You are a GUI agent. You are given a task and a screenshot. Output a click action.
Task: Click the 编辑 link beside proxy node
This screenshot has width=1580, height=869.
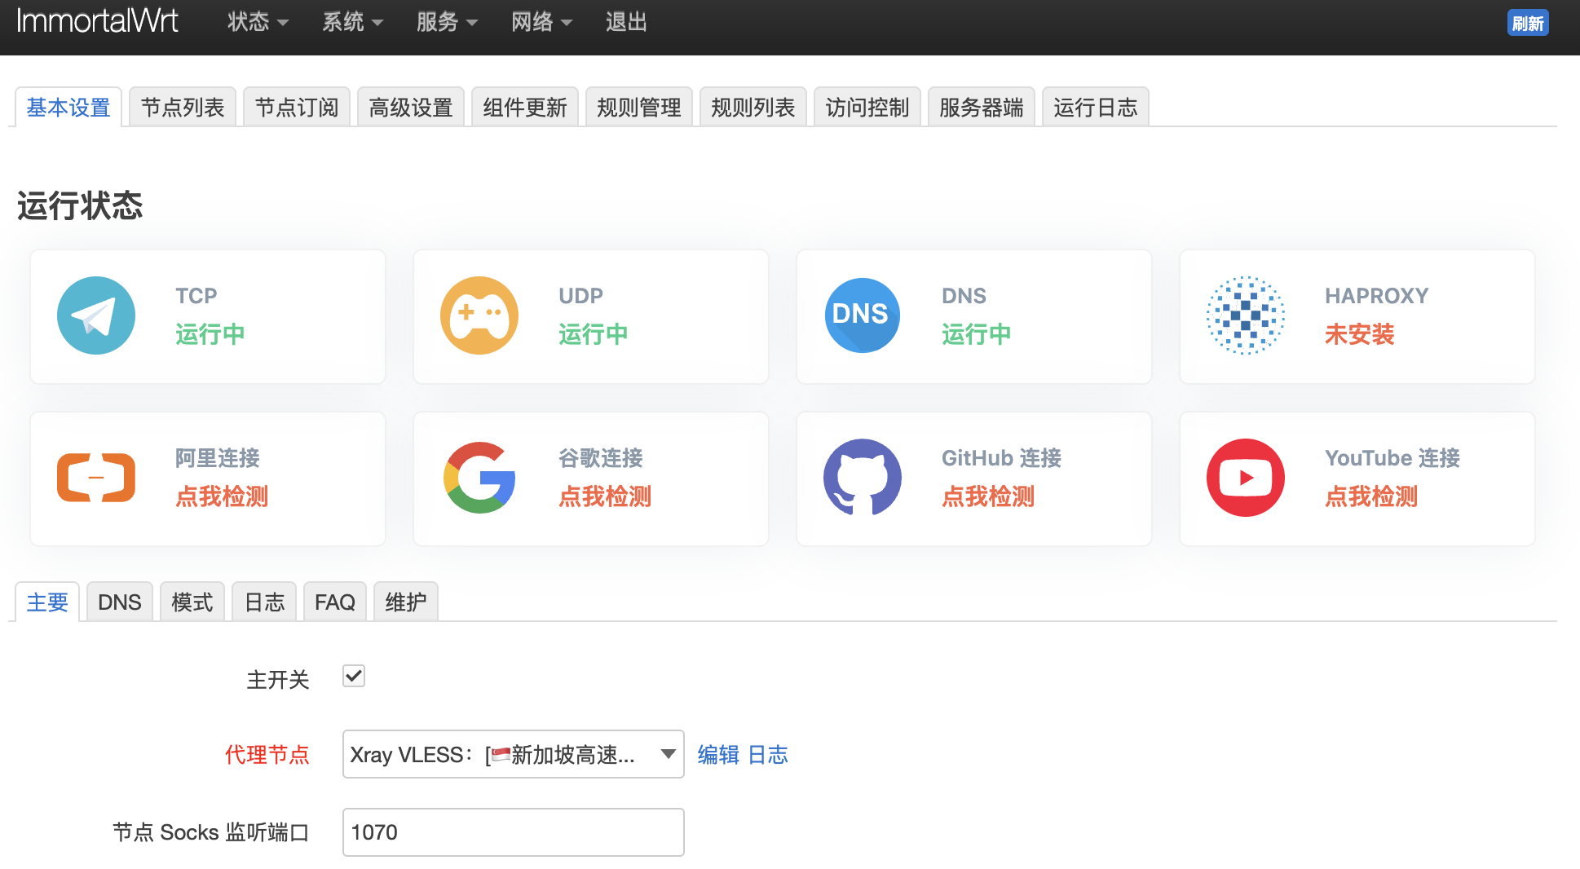(718, 755)
